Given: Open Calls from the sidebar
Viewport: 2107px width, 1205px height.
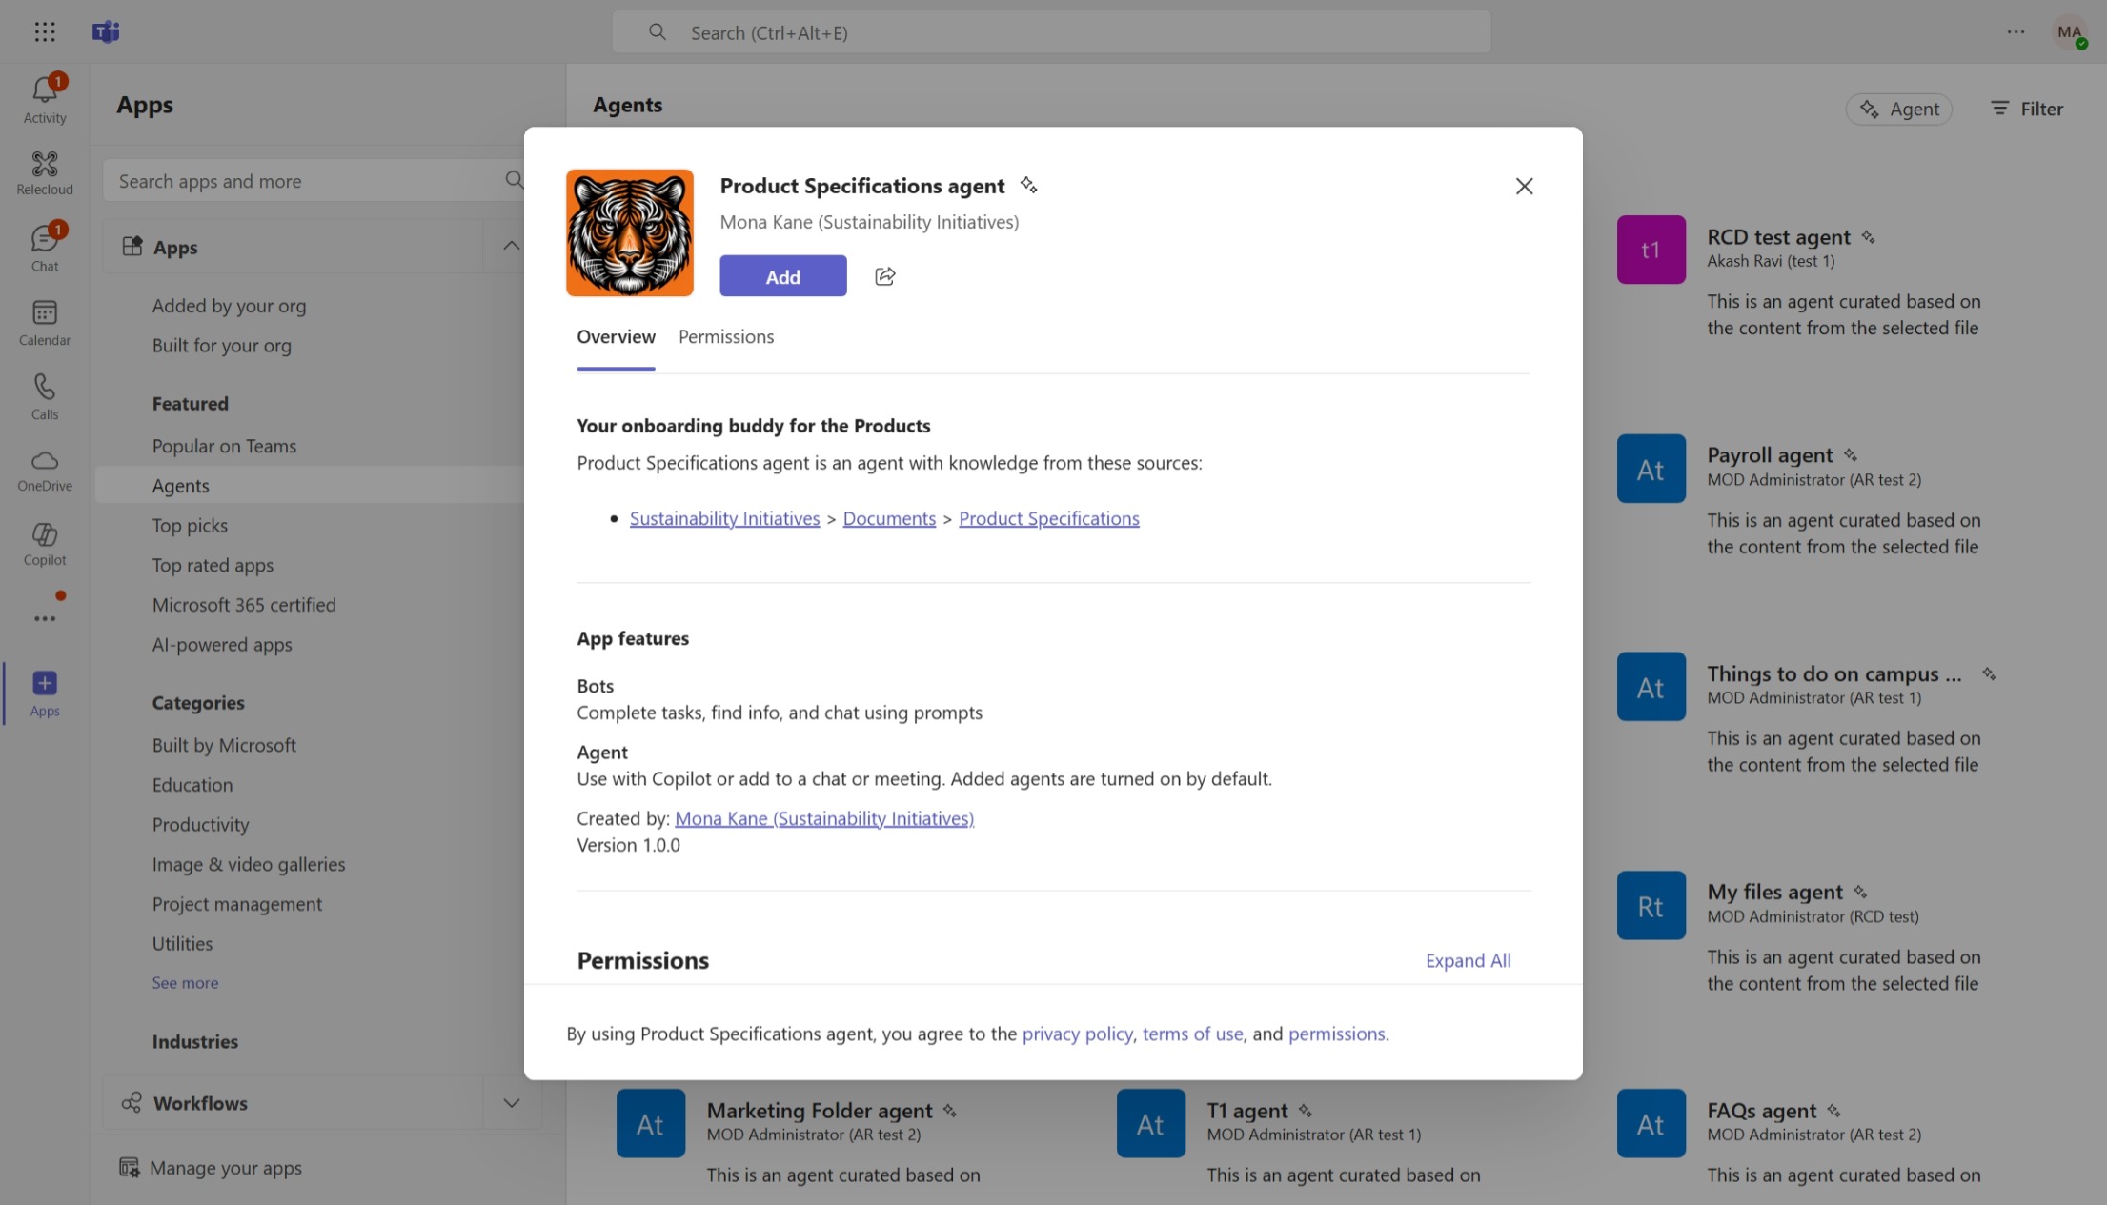Looking at the screenshot, I should pyautogui.click(x=45, y=394).
